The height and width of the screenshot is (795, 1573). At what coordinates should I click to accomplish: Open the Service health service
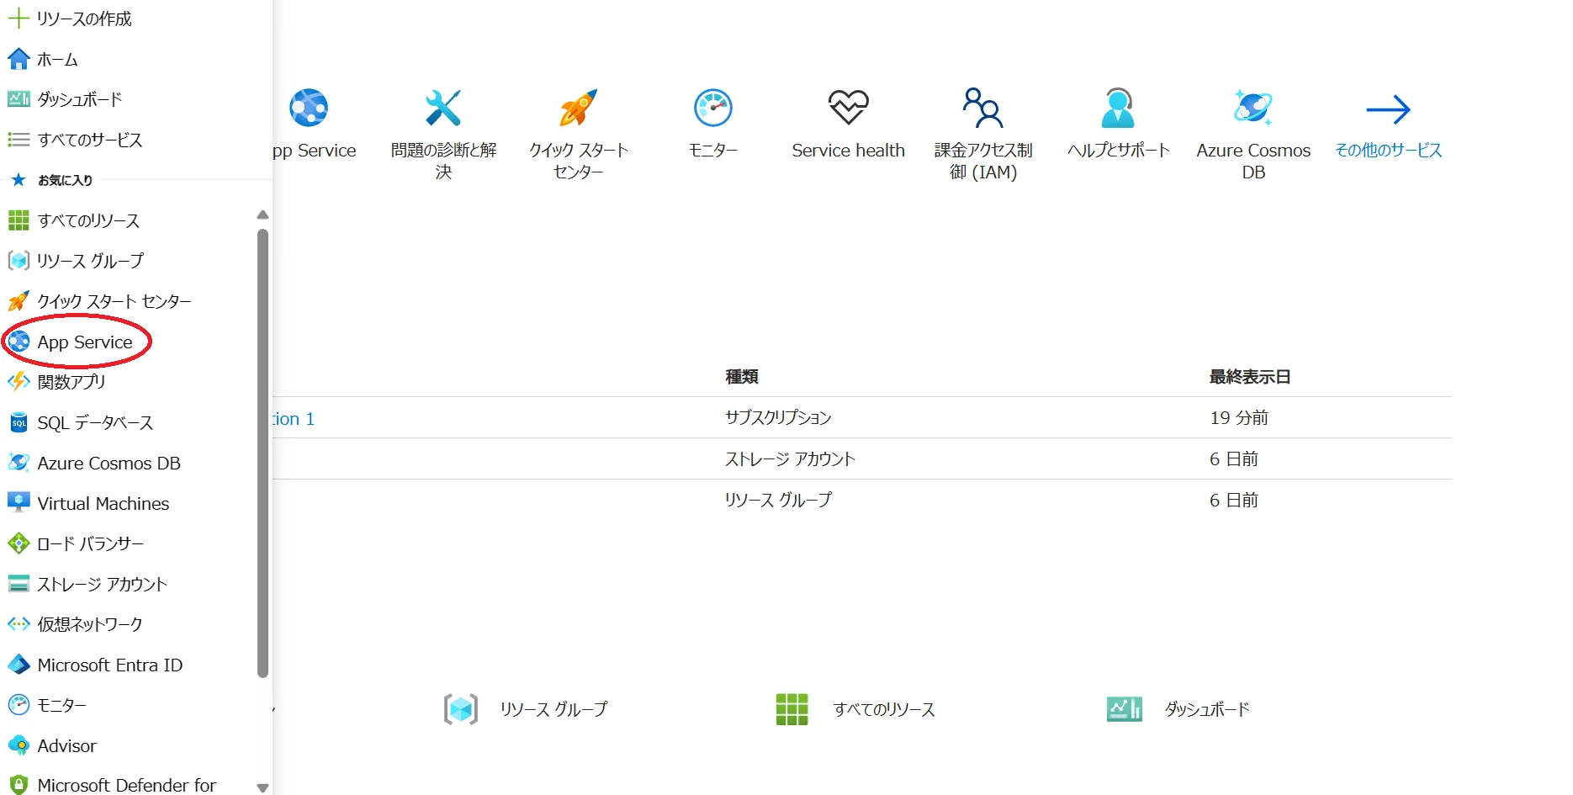(x=848, y=125)
